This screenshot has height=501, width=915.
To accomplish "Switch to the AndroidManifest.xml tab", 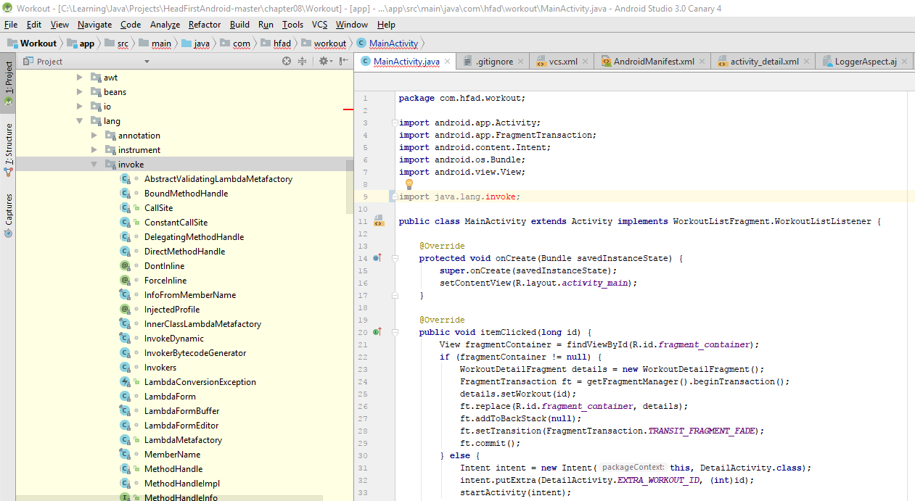I will tap(653, 62).
